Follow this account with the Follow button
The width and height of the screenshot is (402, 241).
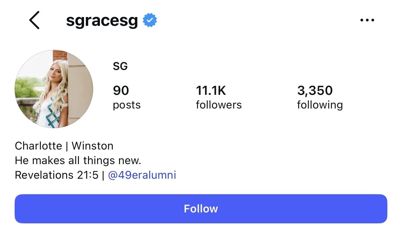click(201, 209)
